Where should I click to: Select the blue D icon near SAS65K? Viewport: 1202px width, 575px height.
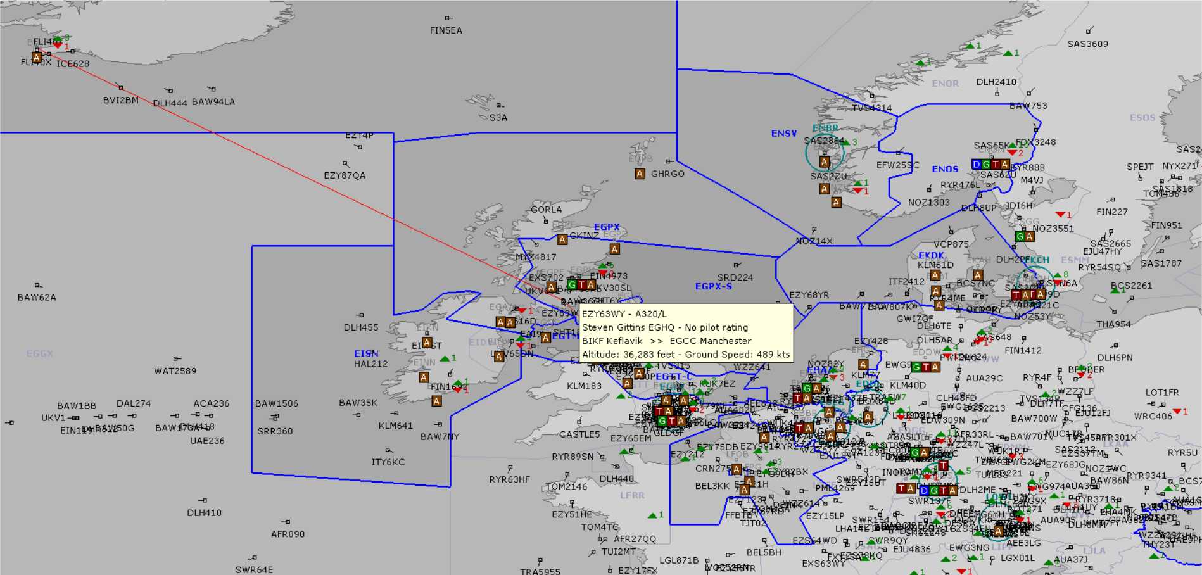[x=977, y=165]
